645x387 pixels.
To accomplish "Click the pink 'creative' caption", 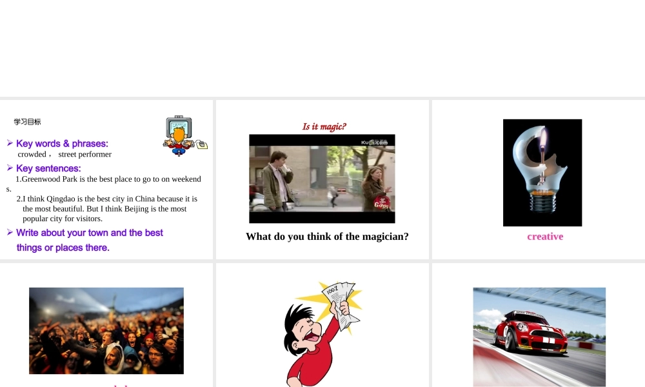I will 545,237.
